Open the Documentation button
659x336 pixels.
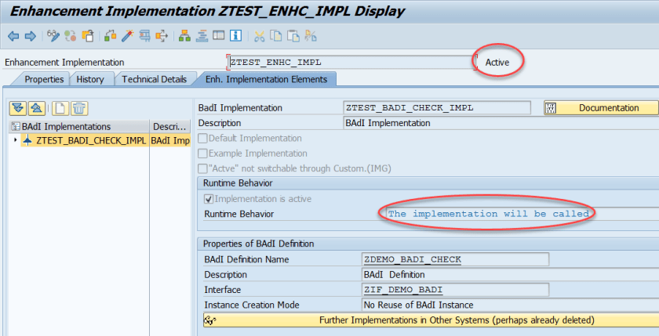coord(602,108)
